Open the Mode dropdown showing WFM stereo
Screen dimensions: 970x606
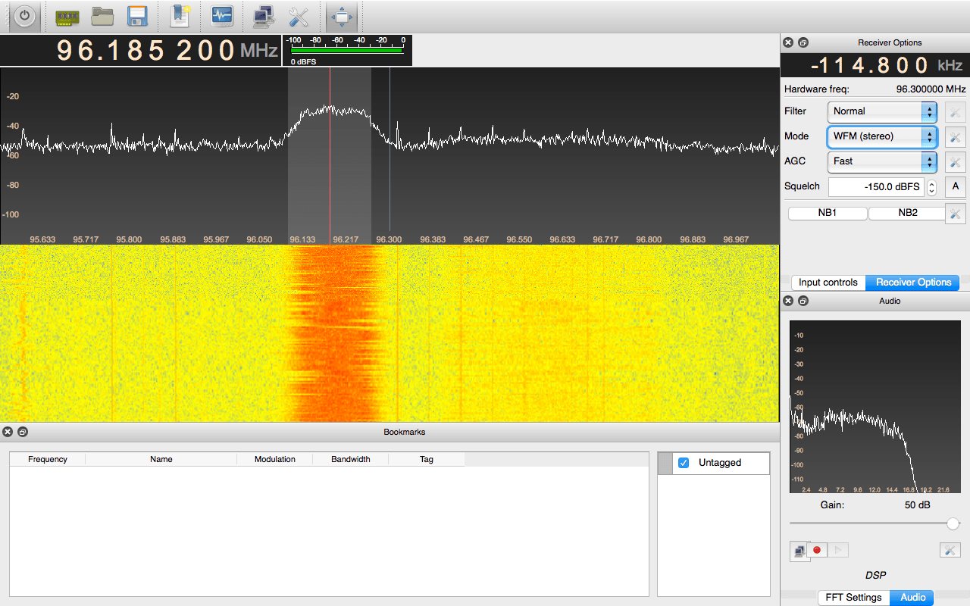[x=882, y=136]
